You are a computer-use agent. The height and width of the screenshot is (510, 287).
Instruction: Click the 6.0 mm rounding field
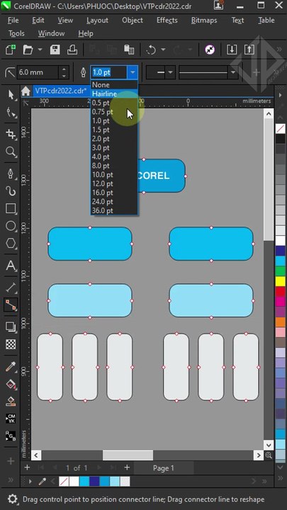click(38, 72)
